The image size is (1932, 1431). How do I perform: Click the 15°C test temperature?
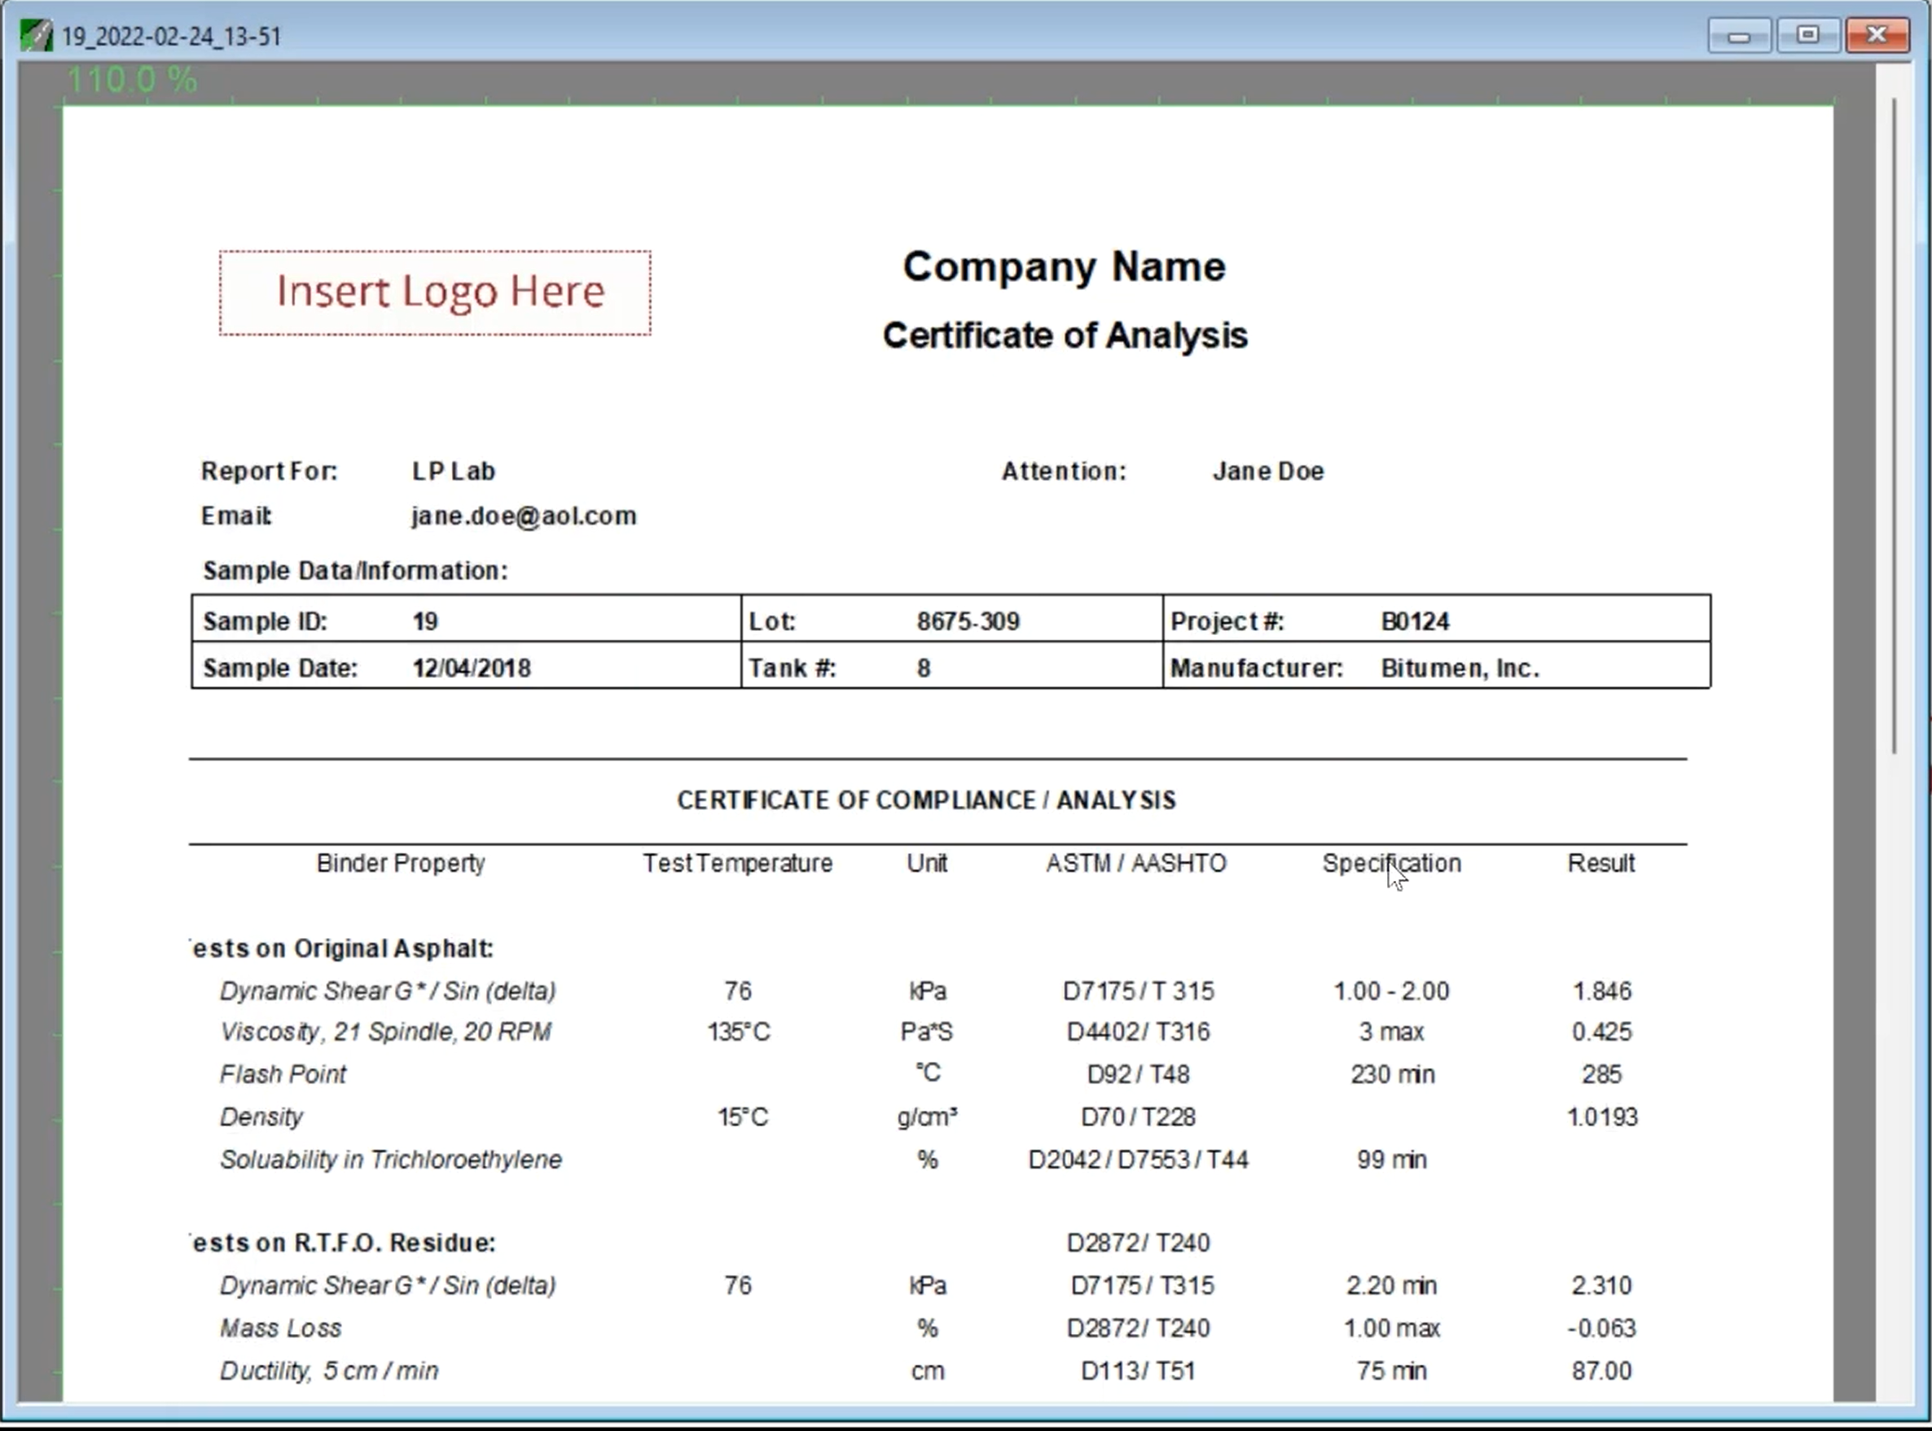[743, 1116]
